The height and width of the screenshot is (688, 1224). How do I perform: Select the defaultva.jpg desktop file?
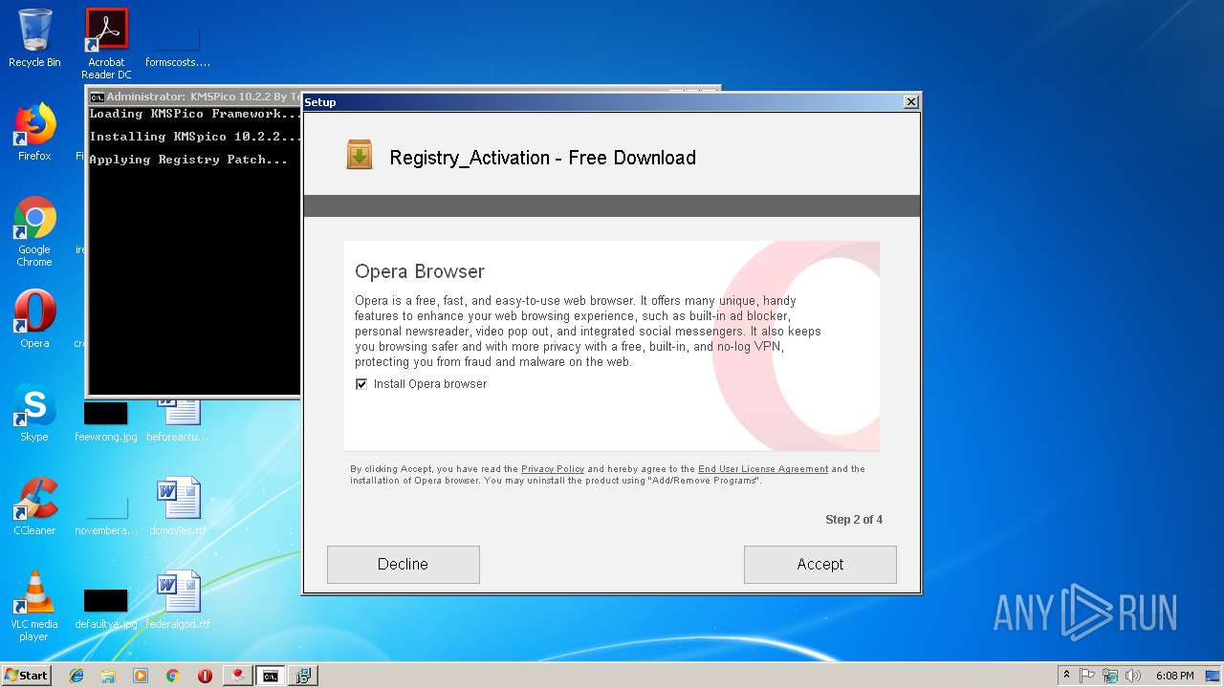(106, 608)
